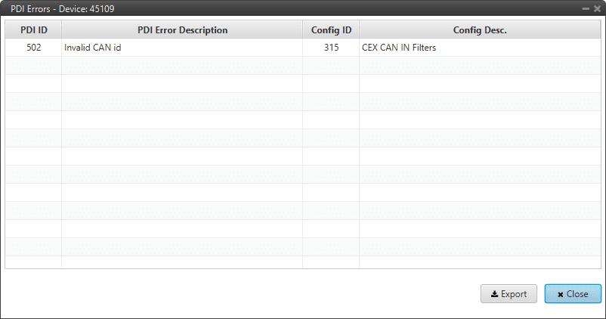Sort by the PDI ID column header
The width and height of the screenshot is (606, 319).
(x=33, y=30)
